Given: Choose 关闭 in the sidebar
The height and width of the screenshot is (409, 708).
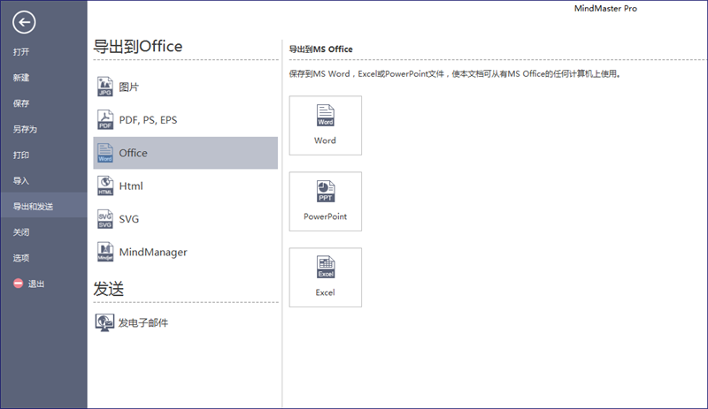Looking at the screenshot, I should coord(21,231).
